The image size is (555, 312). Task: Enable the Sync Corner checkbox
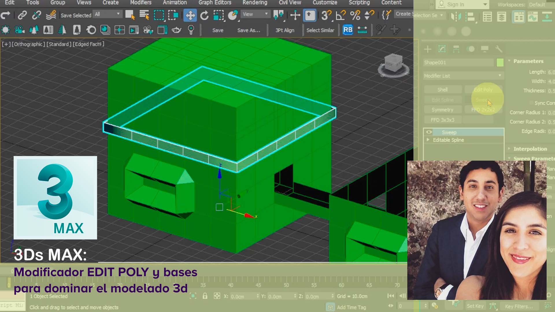[x=531, y=103]
